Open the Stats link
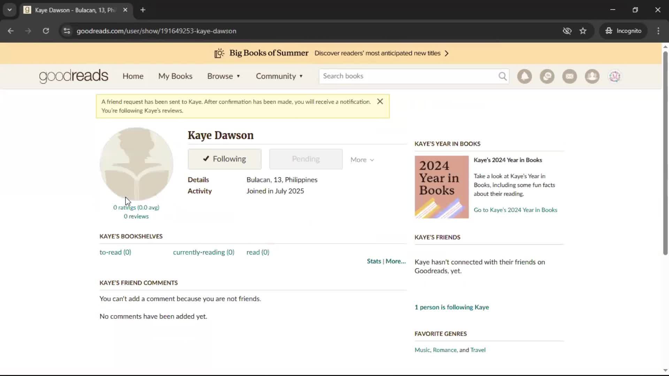The image size is (669, 376). coord(374,261)
